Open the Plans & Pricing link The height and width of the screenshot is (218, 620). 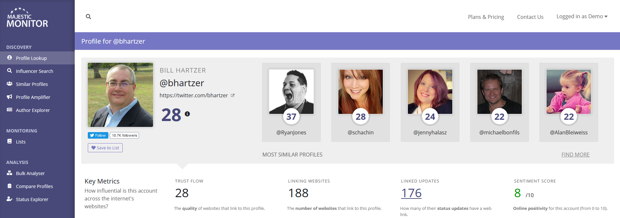tap(486, 17)
